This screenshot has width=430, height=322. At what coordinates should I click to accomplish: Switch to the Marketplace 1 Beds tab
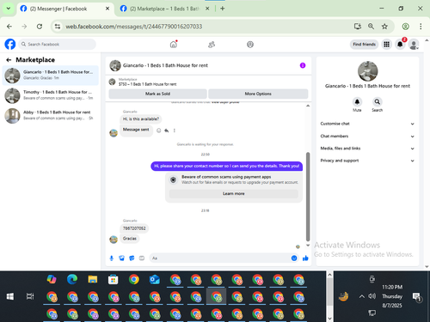coord(164,9)
